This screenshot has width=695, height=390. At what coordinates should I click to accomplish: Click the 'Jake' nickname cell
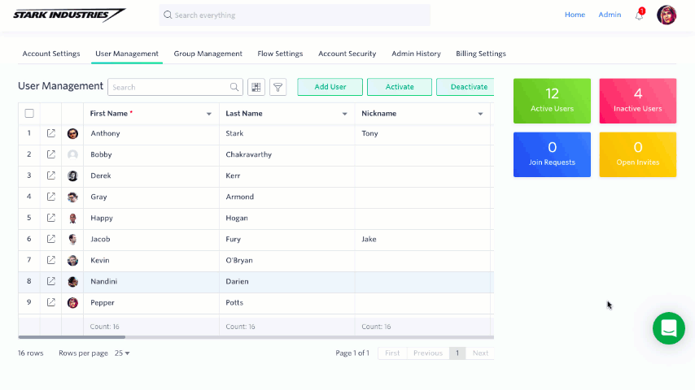pyautogui.click(x=422, y=239)
